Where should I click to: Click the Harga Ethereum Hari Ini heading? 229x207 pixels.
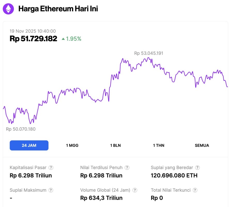click(58, 9)
